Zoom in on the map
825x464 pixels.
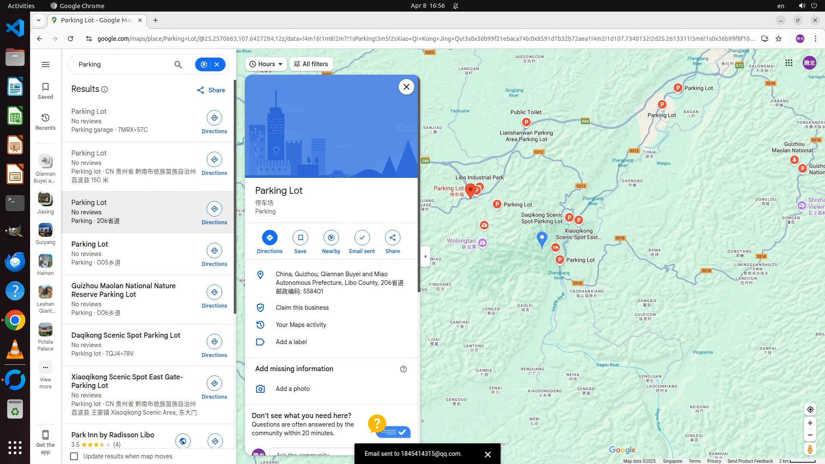(810, 423)
